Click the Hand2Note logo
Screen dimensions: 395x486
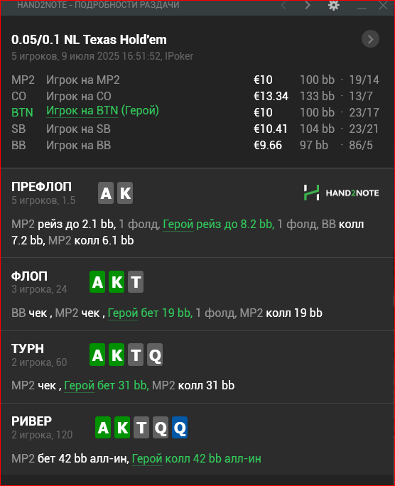[x=341, y=193]
